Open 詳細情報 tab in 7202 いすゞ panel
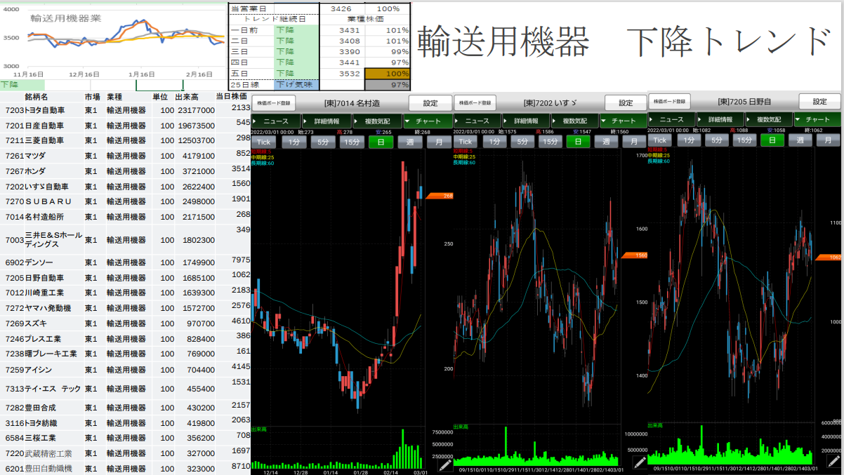 point(526,121)
